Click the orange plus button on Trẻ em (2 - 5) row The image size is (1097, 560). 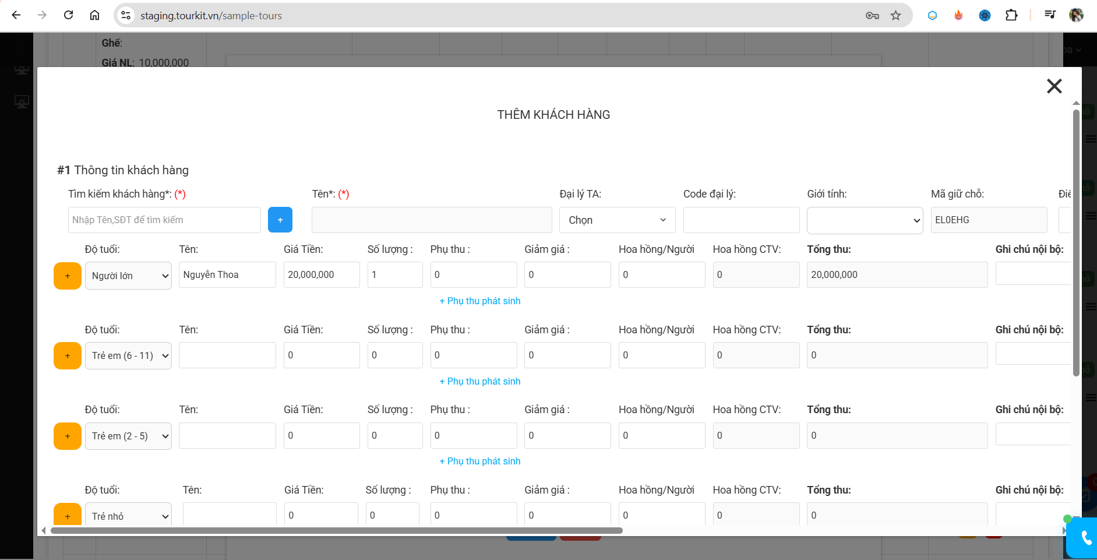(68, 436)
